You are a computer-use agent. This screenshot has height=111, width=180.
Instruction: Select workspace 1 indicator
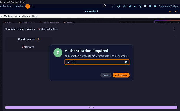28,6
